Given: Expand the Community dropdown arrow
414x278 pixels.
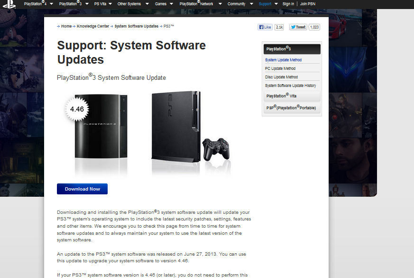Looking at the screenshot, I should pos(251,4).
